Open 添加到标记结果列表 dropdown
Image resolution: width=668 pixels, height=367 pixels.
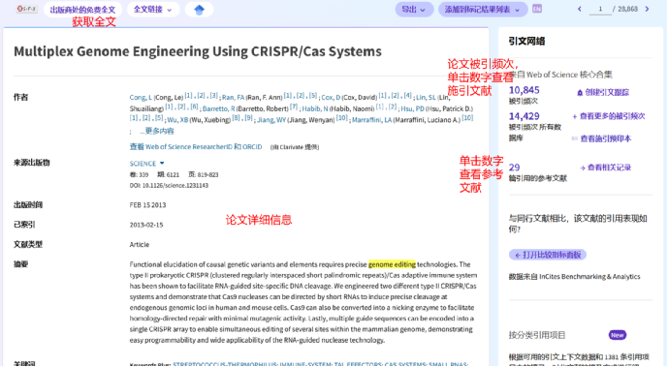(483, 10)
